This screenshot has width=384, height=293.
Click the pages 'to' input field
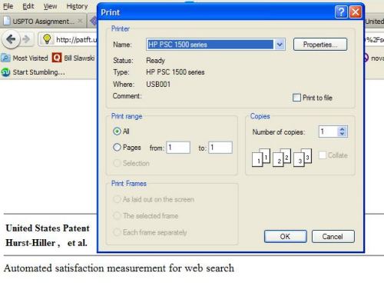tap(220, 148)
